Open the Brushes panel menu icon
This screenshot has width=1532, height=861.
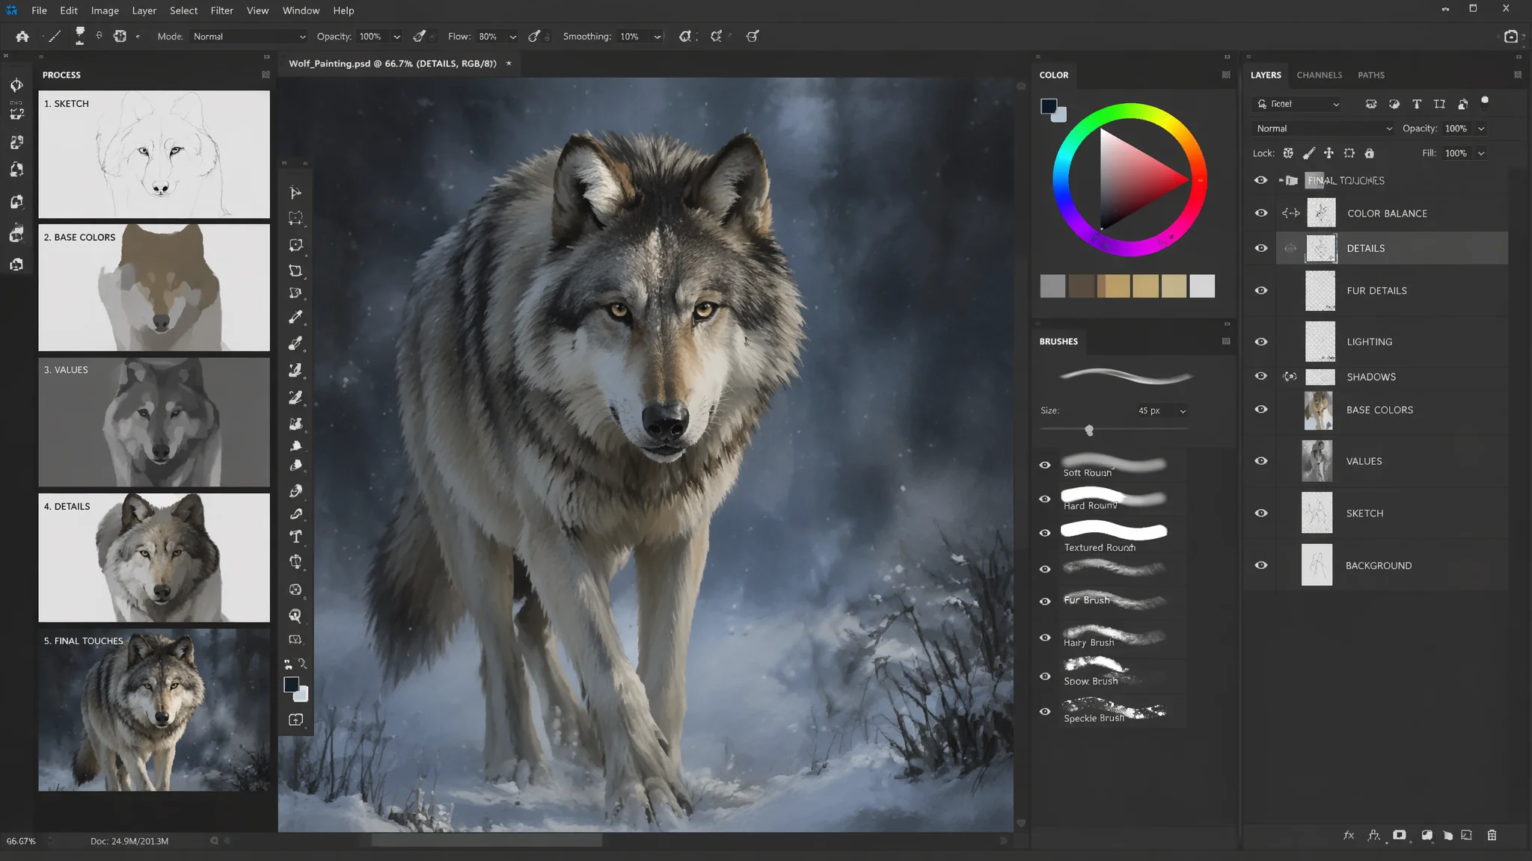[1225, 342]
